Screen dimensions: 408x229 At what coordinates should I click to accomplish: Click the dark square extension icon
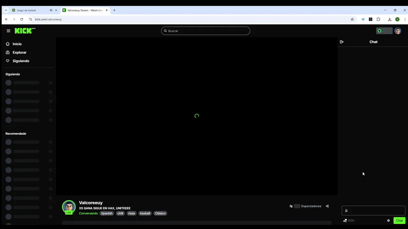point(370,19)
